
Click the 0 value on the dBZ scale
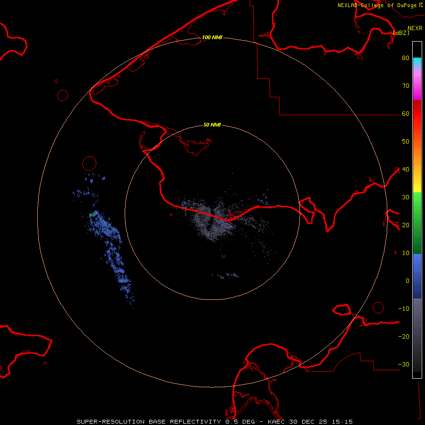(408, 281)
